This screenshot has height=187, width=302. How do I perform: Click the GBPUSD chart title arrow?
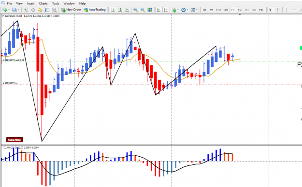(x=3, y=16)
